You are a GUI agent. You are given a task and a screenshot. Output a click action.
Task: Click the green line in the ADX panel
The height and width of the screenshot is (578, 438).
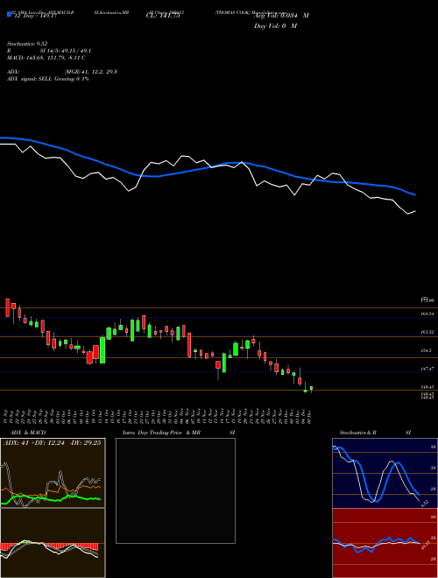click(x=52, y=499)
